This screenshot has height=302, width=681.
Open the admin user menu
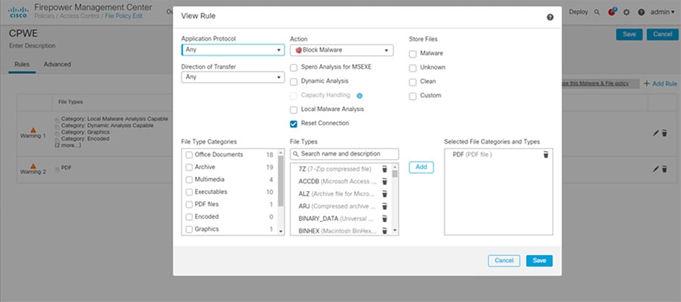coord(662,13)
